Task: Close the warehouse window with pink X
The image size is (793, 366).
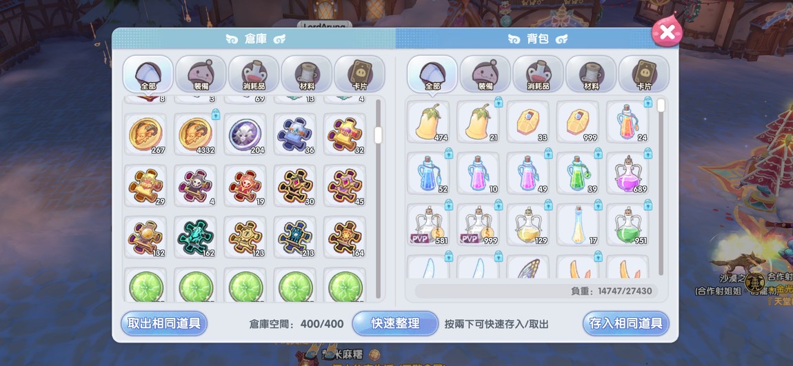Action: pyautogui.click(x=667, y=32)
